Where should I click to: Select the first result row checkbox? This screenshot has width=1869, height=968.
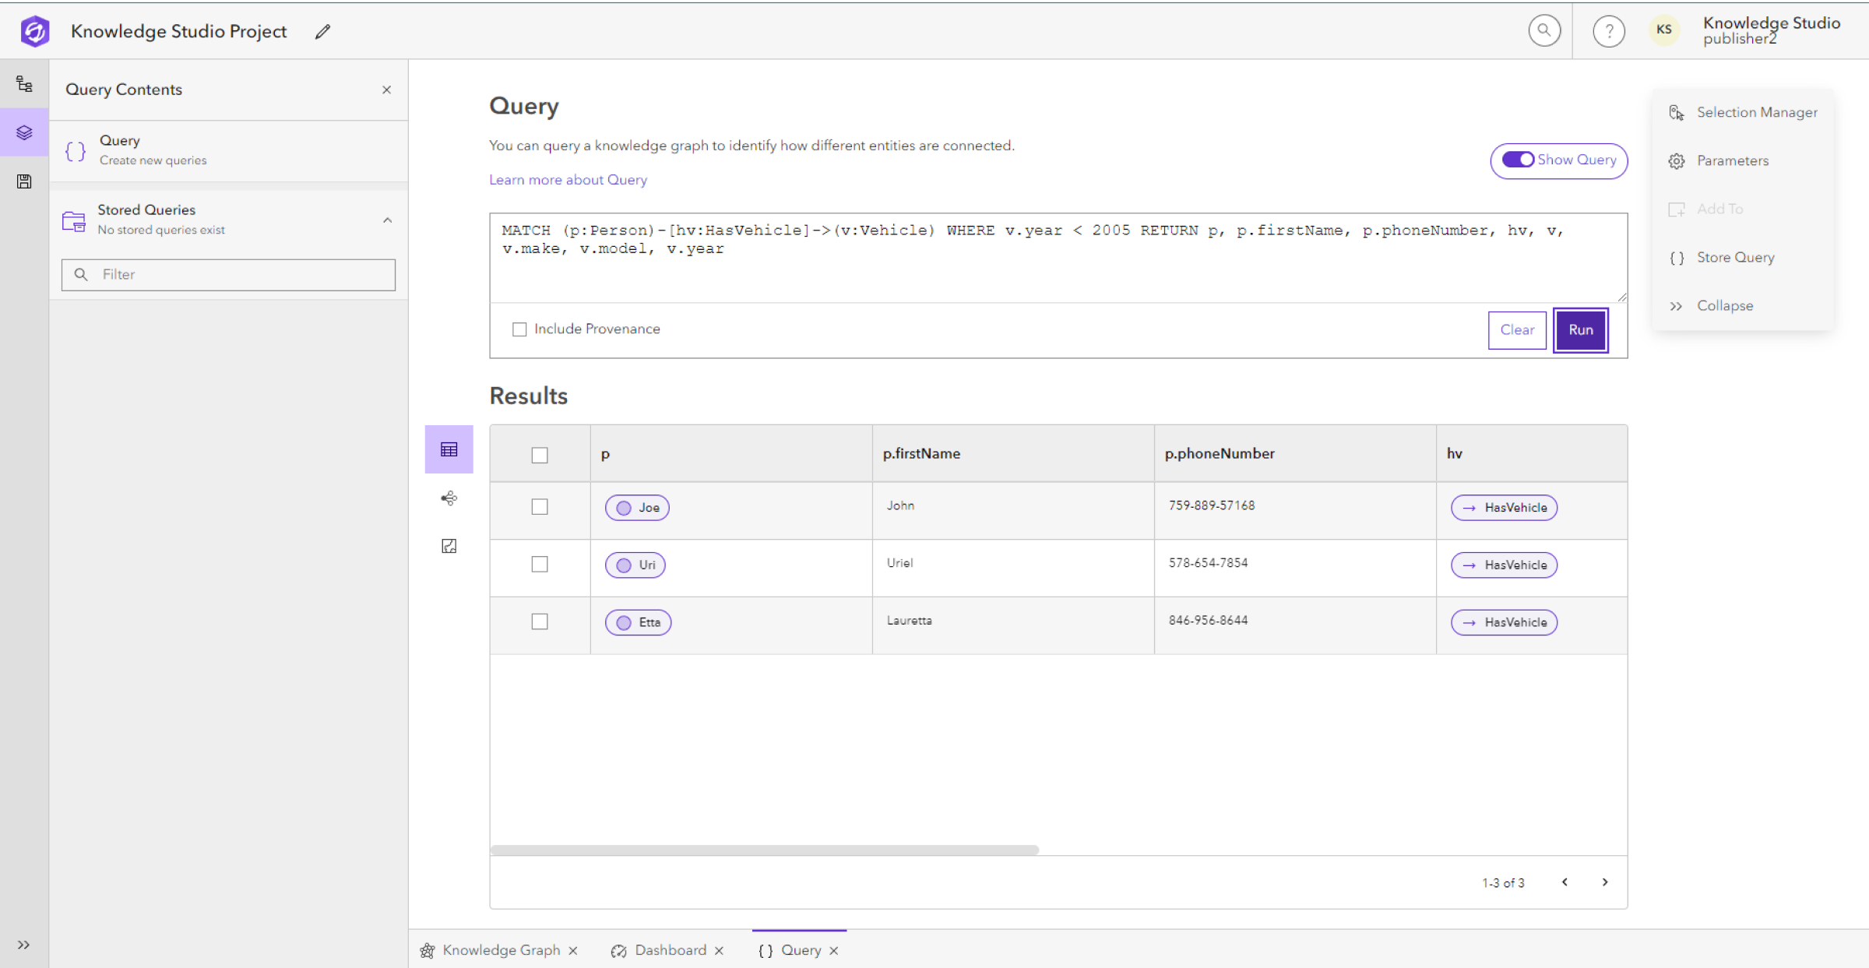pos(540,506)
